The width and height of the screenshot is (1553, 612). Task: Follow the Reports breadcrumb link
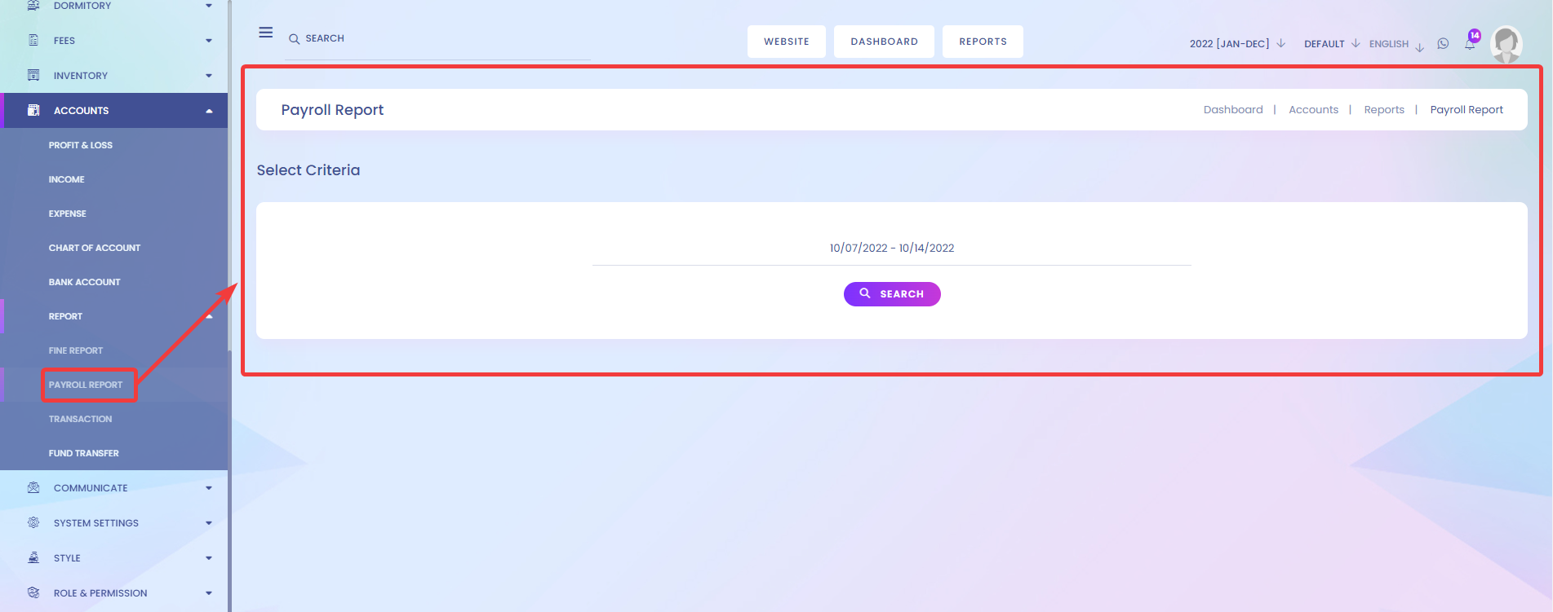point(1384,110)
